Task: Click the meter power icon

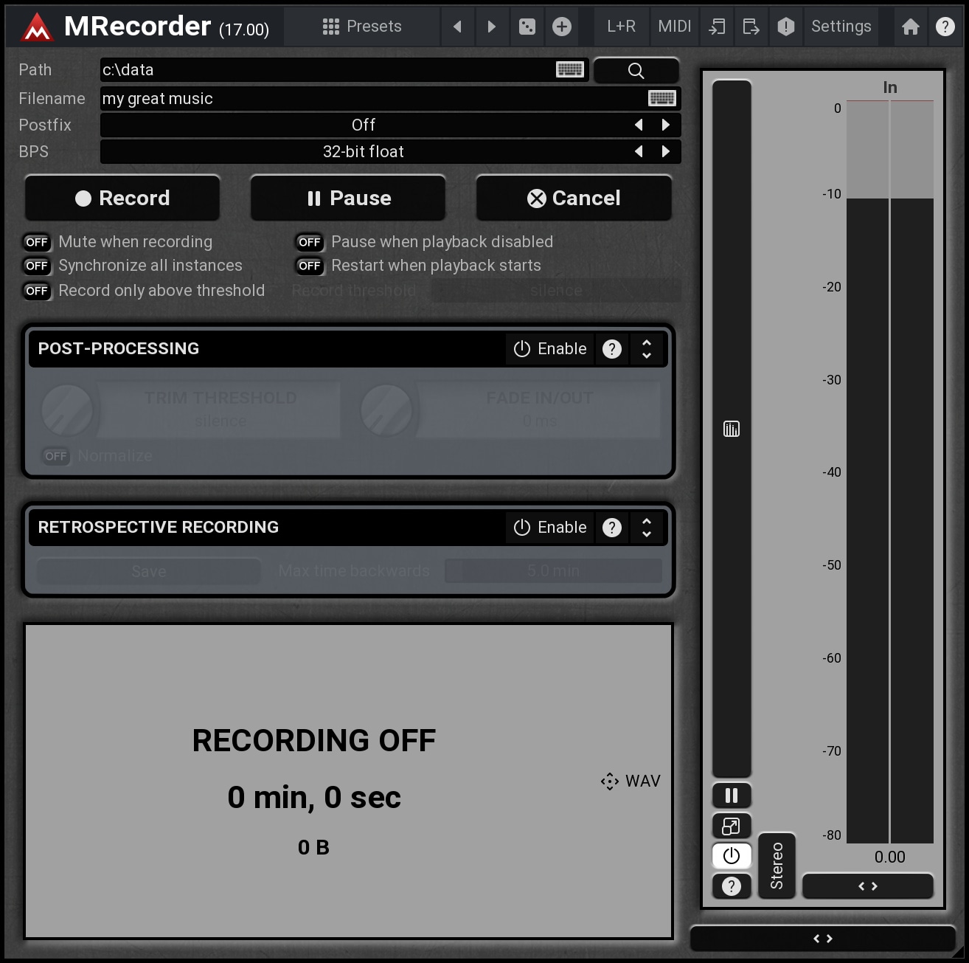Action: tap(732, 855)
